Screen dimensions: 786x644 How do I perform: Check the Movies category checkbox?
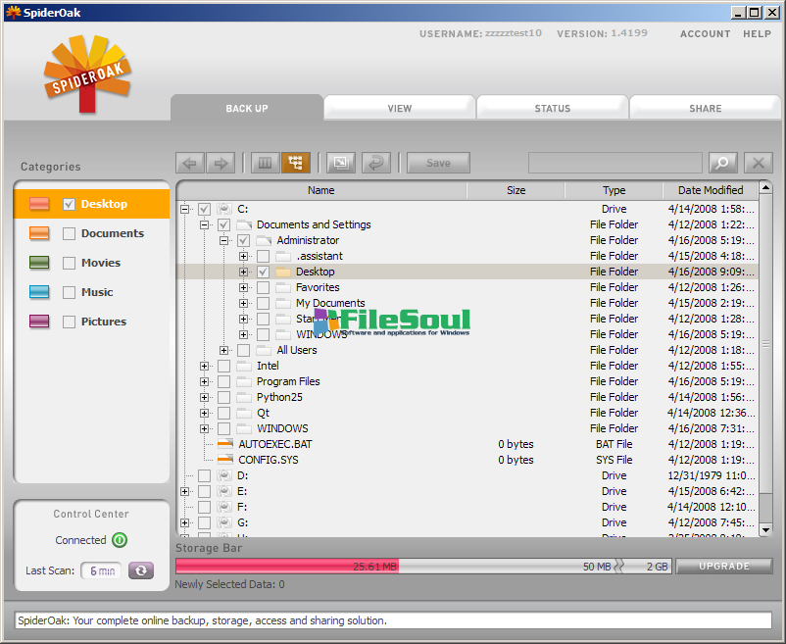pos(69,264)
